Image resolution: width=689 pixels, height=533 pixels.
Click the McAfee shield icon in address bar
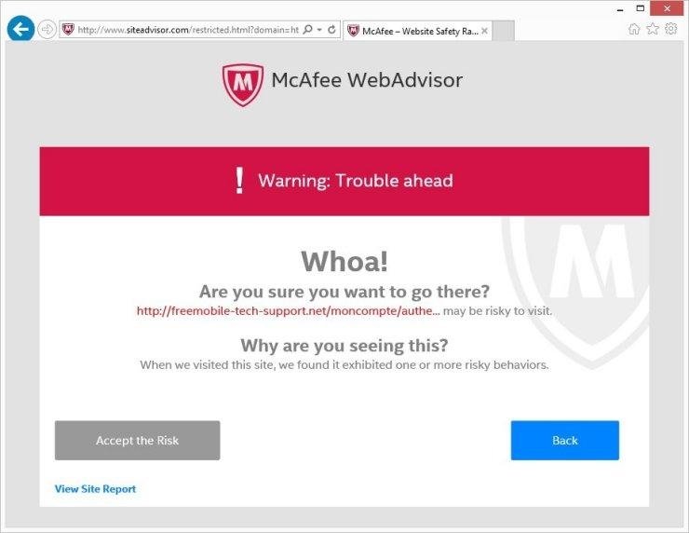click(68, 30)
